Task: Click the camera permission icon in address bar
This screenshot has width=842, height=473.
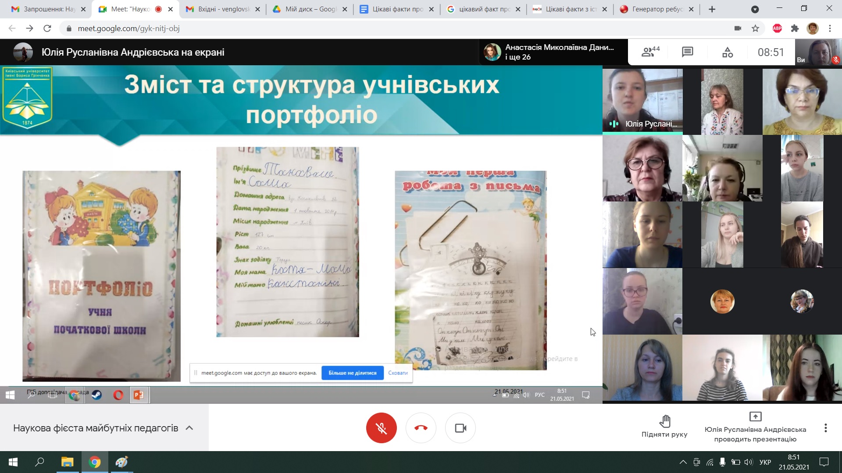Action: [738, 28]
